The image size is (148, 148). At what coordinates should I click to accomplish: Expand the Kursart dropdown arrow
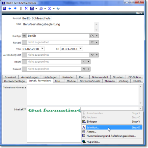pyautogui.click(x=97, y=42)
